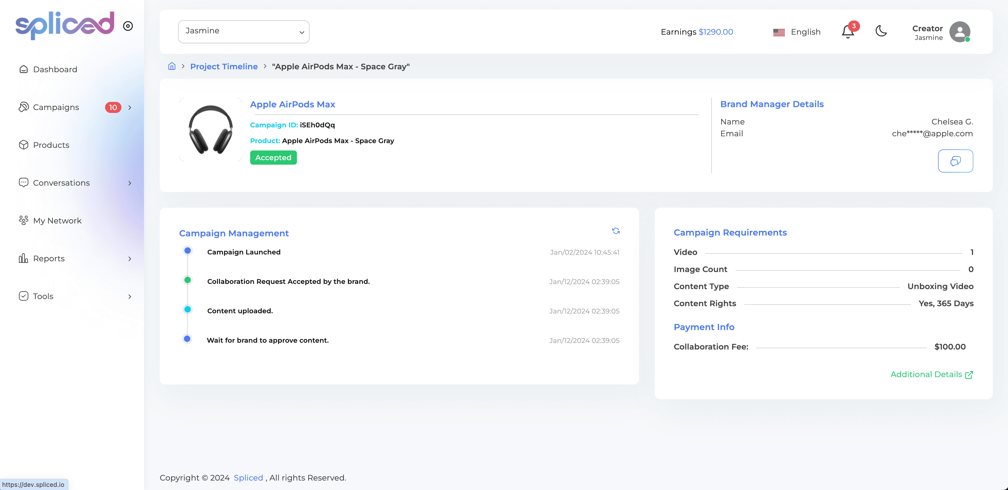Click the red notification count badge
Viewport: 1008px width, 490px height.
[854, 26]
